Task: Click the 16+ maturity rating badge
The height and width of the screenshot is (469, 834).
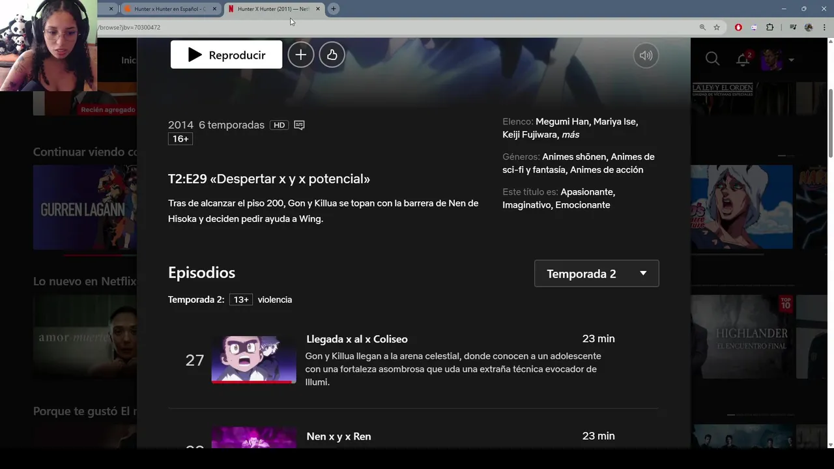Action: point(180,139)
